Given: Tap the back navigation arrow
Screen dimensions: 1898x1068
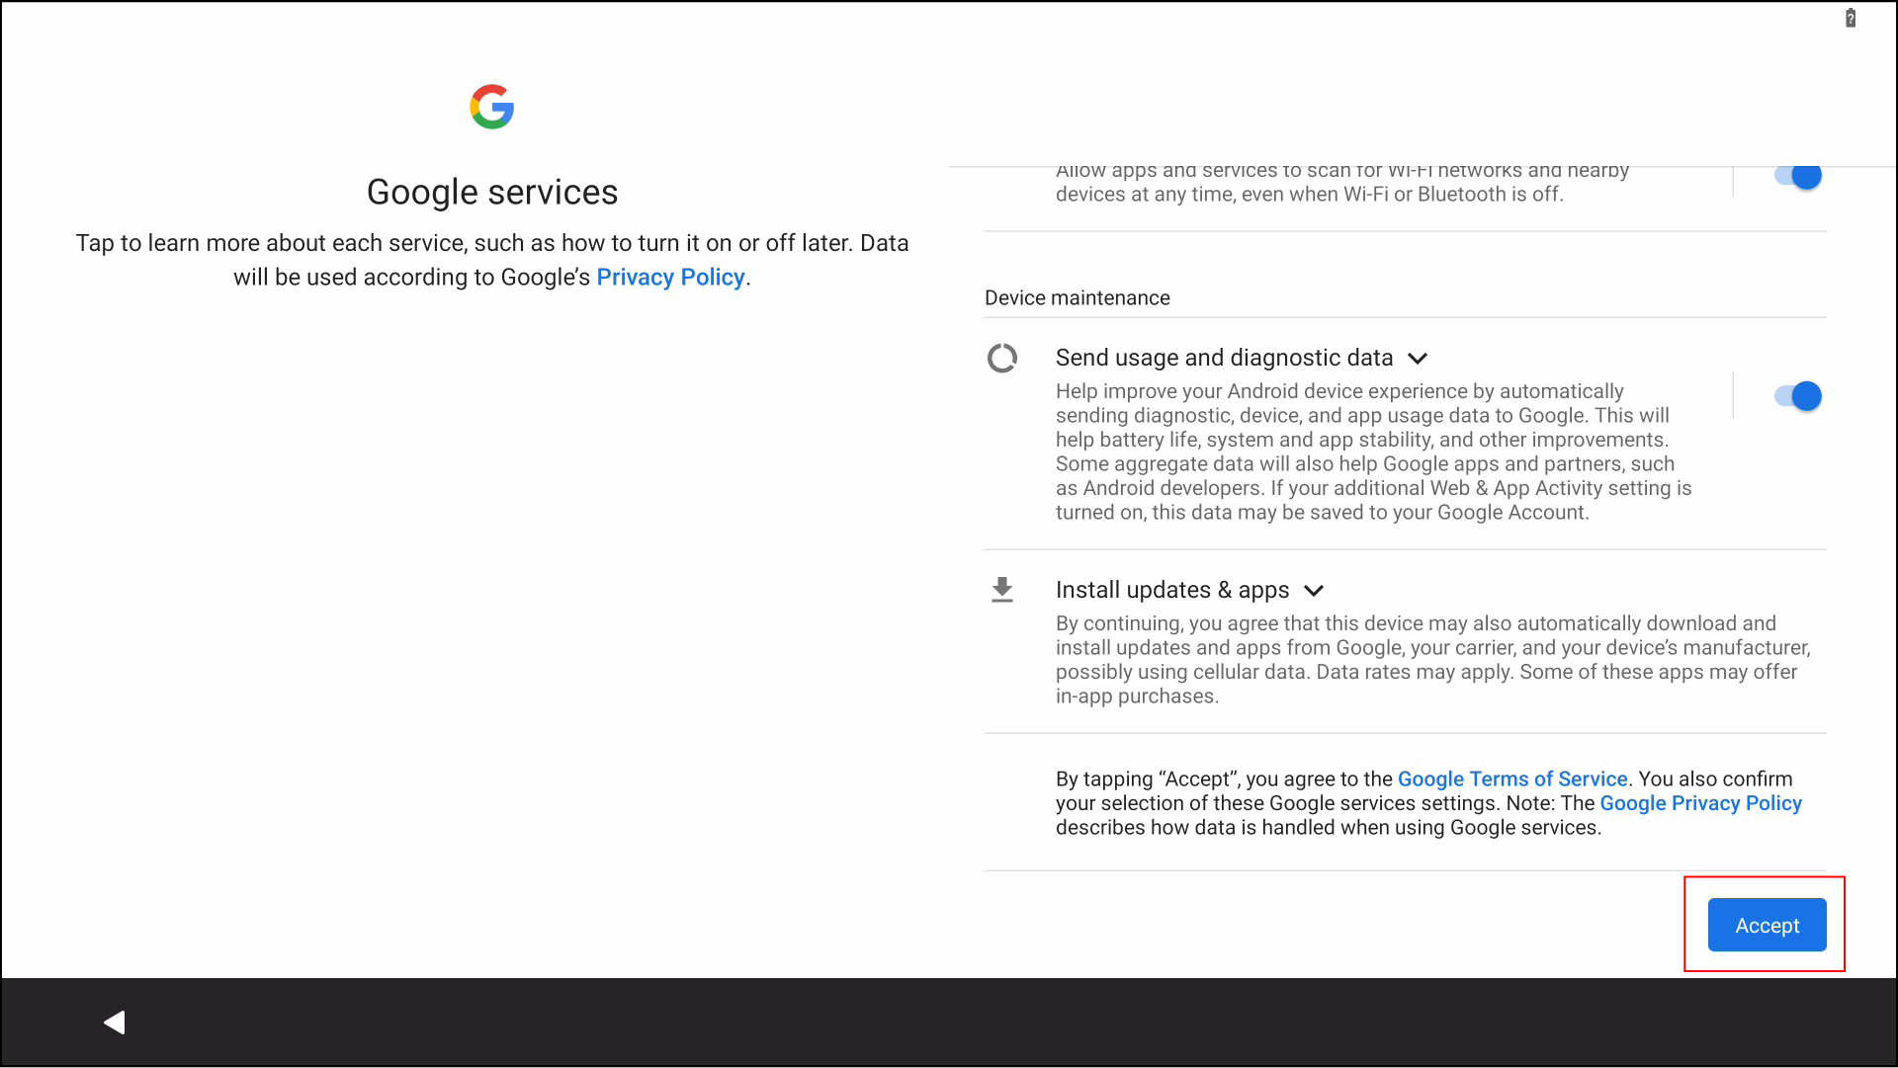Looking at the screenshot, I should (115, 1023).
